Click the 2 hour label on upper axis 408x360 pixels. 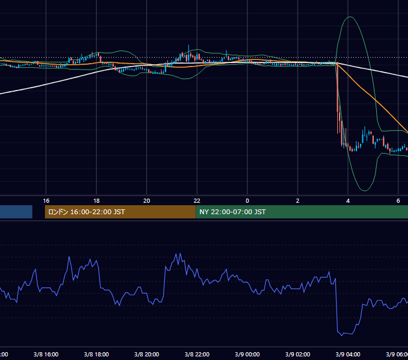pos(298,201)
